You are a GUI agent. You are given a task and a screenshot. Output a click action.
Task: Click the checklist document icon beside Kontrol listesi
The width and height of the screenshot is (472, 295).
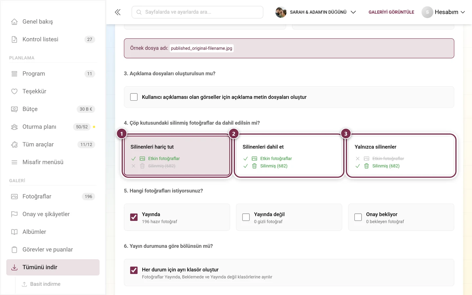pyautogui.click(x=14, y=39)
